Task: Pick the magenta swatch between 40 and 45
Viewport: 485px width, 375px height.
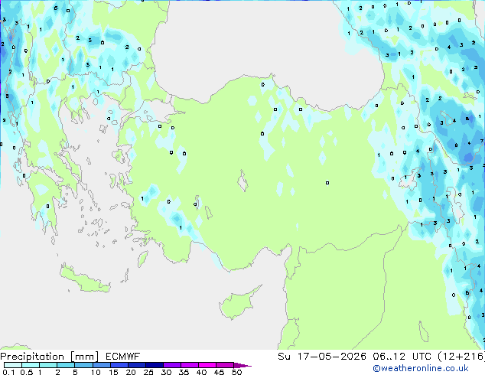Action: 207,365
